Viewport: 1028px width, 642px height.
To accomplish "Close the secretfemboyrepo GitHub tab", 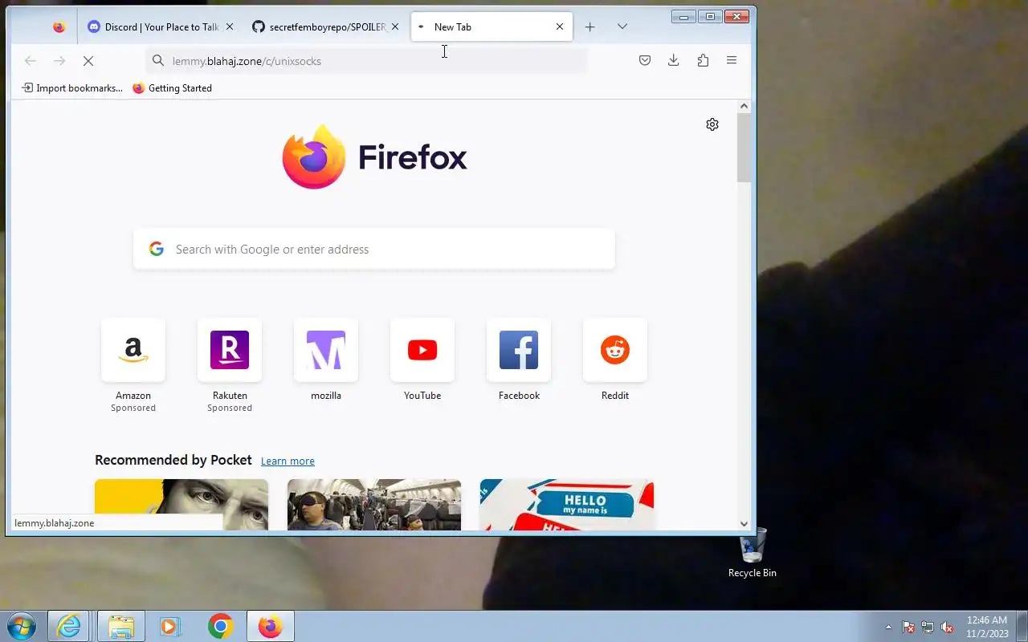I will click(394, 26).
